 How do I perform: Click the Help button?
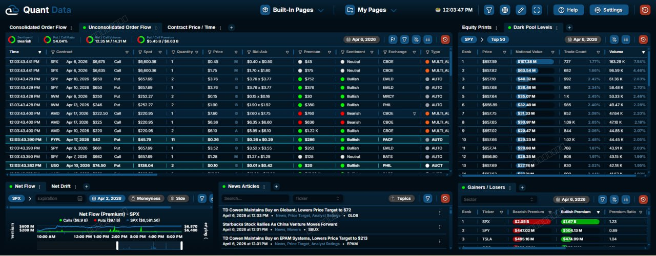coord(568,10)
